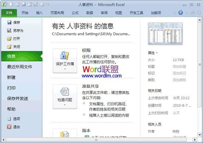Viewport: 203px width, 143px height.
Task: Click 添加标记 to add tags
Action: 179,73
